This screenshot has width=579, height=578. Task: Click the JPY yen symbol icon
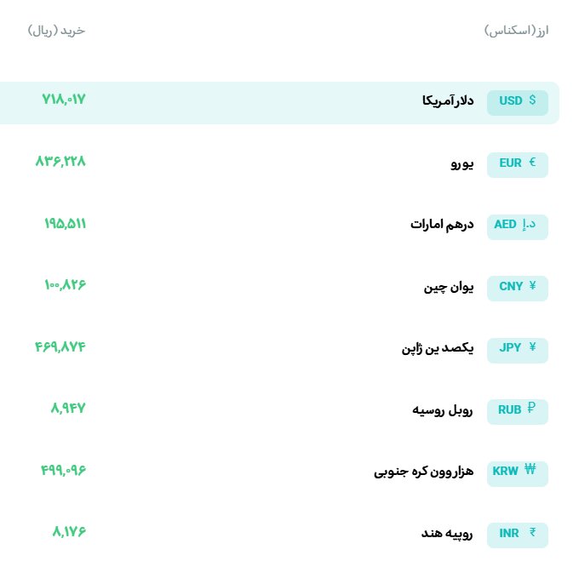click(533, 347)
